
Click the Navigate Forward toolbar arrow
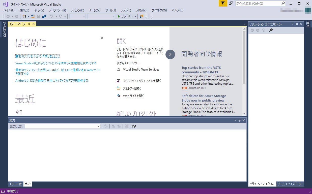tap(16, 16)
